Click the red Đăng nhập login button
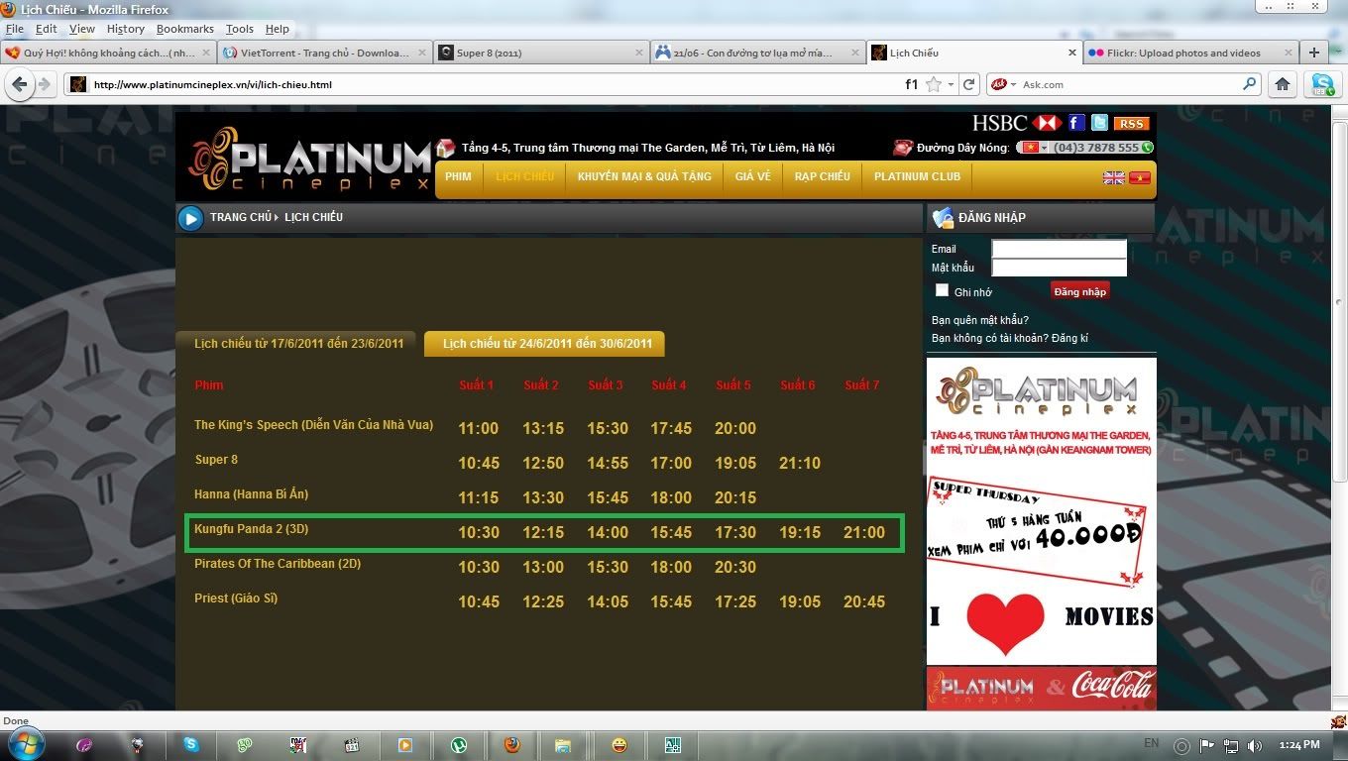The width and height of the screenshot is (1348, 761). pyautogui.click(x=1079, y=291)
